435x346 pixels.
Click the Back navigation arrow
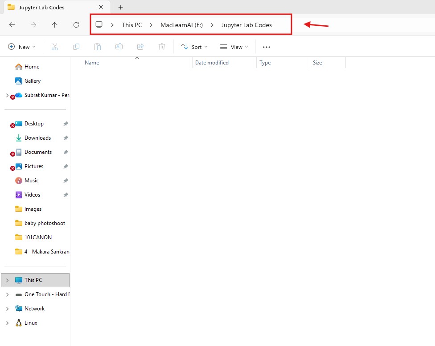click(x=12, y=25)
